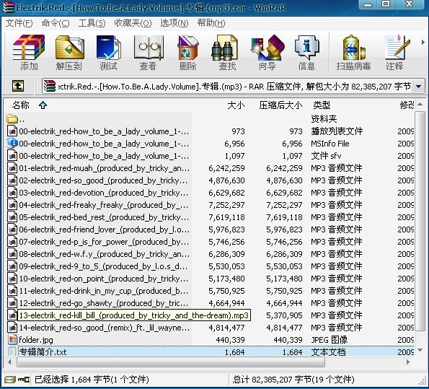
Task: Open the 命令(C) menu
Action: pyautogui.click(x=56, y=23)
